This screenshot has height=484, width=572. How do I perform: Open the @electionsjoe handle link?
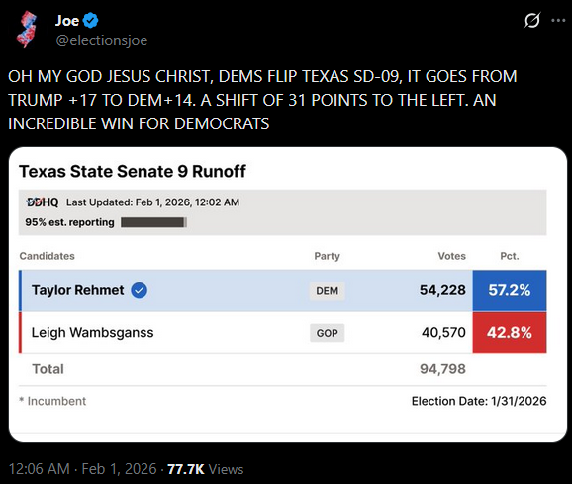click(x=101, y=40)
